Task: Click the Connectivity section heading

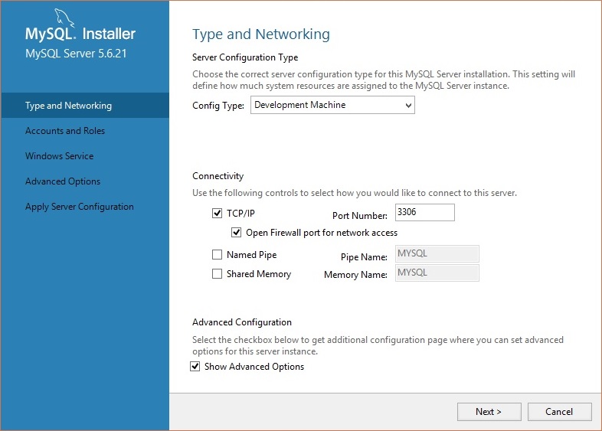Action: click(x=218, y=176)
